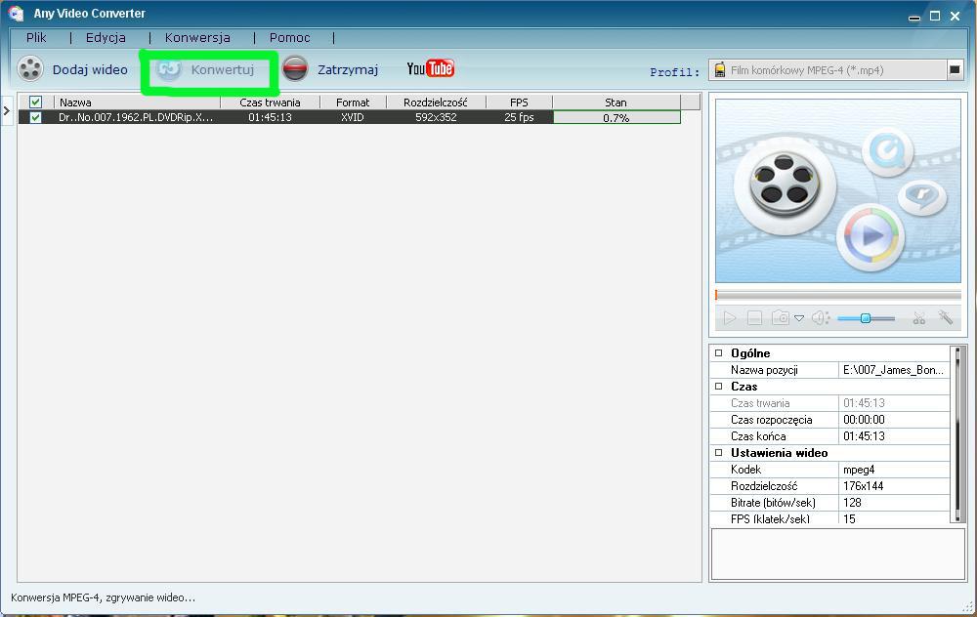Screen dimensions: 977x617
Task: Collapse the Ustawienia wideo section
Action: tap(718, 453)
